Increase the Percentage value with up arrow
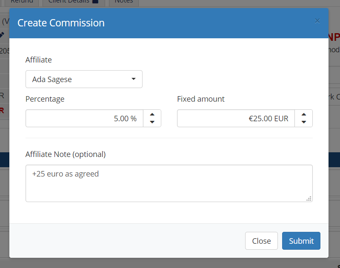 tap(152, 114)
